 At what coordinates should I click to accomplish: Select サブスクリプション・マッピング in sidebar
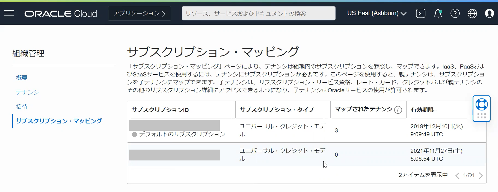pyautogui.click(x=59, y=121)
